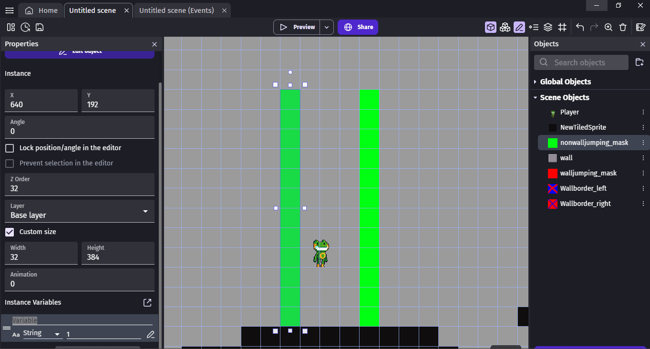Save the project with the floppy icon

(40, 27)
